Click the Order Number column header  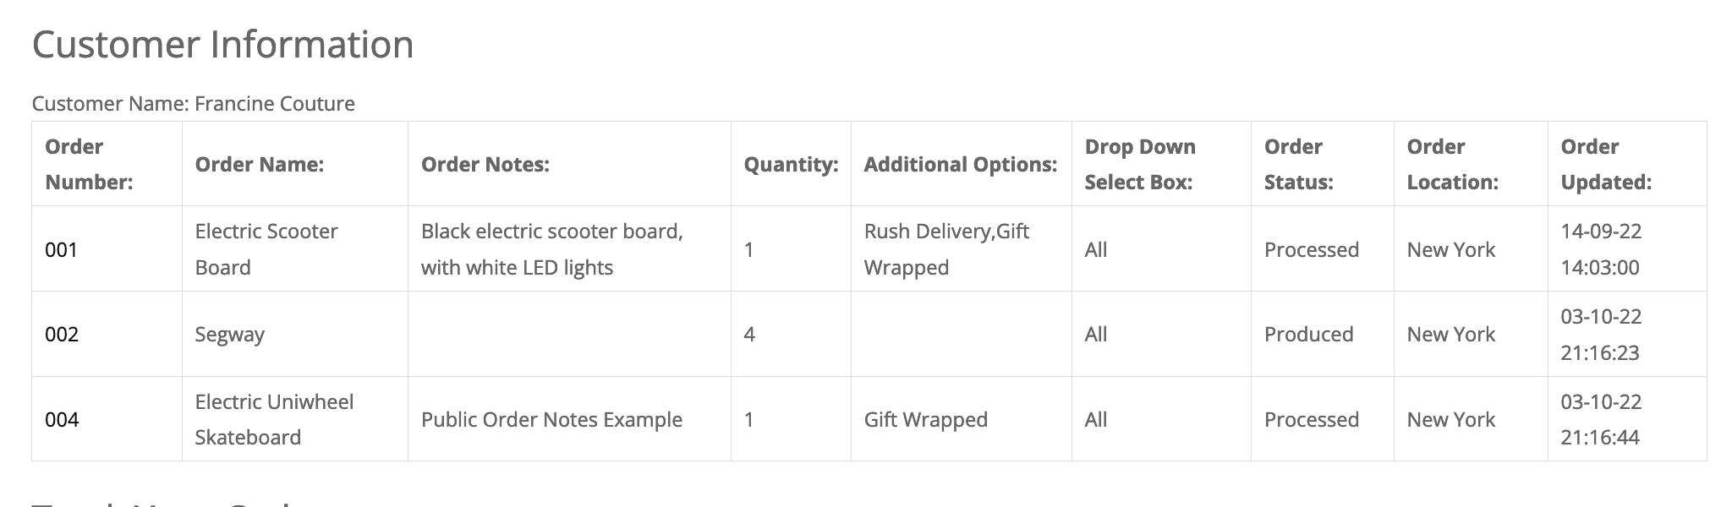(89, 164)
